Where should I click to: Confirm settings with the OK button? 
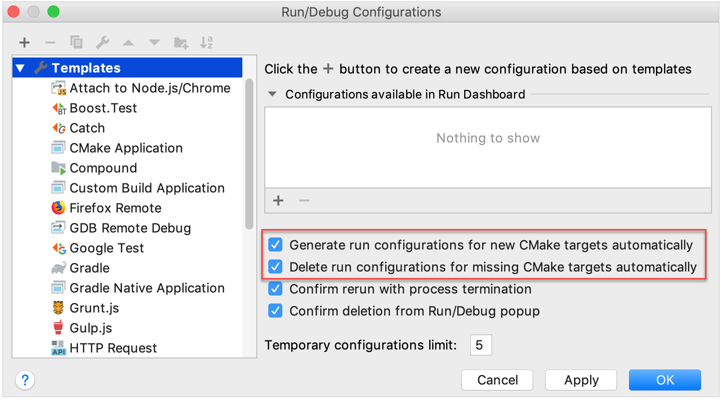(x=665, y=380)
